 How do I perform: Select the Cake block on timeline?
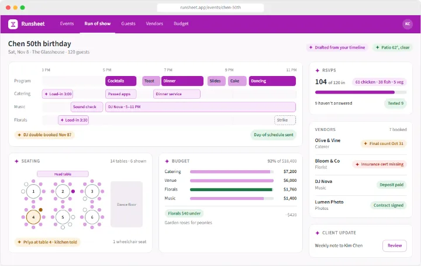237,81
